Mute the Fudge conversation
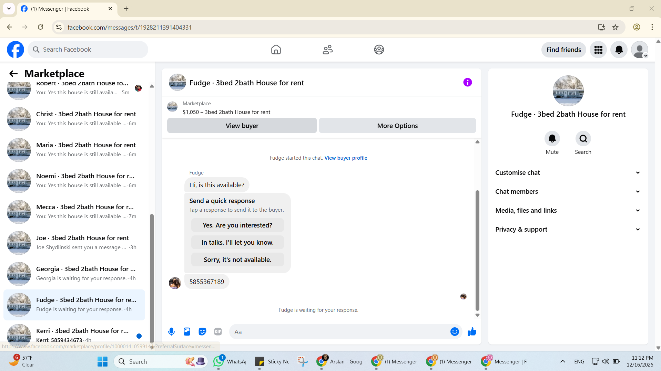 [x=552, y=139]
